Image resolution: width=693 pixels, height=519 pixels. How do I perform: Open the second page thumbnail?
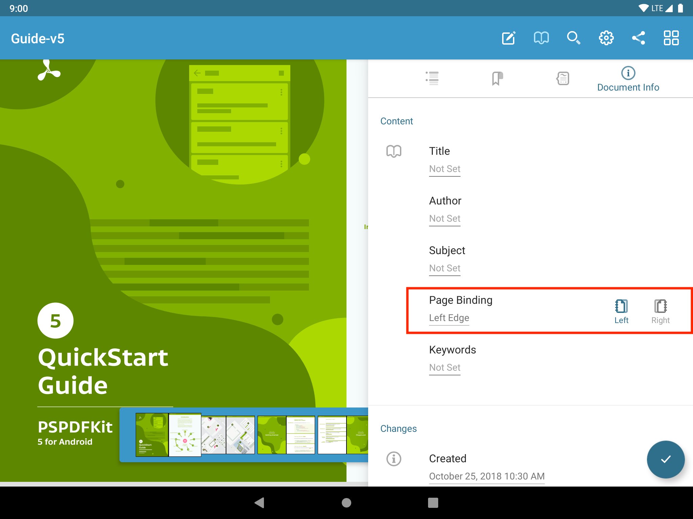(x=185, y=435)
